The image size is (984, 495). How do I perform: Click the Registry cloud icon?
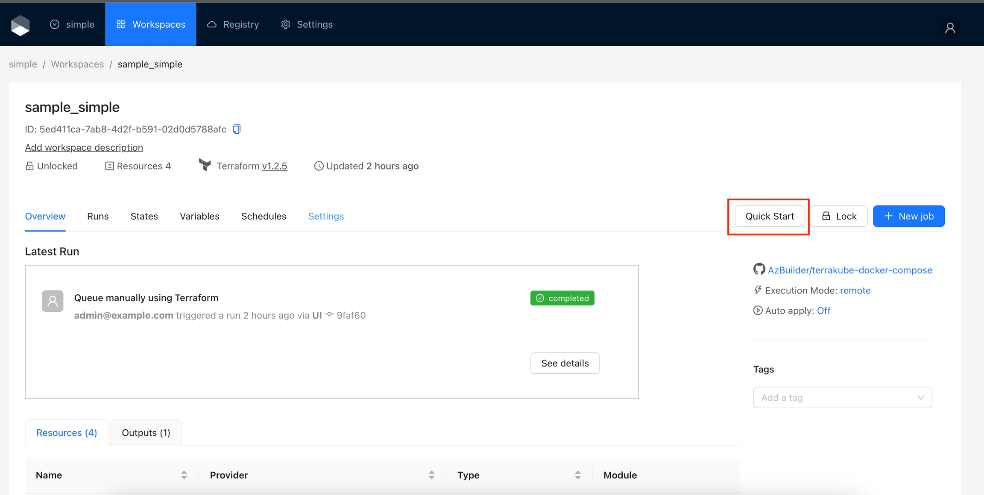pos(212,24)
